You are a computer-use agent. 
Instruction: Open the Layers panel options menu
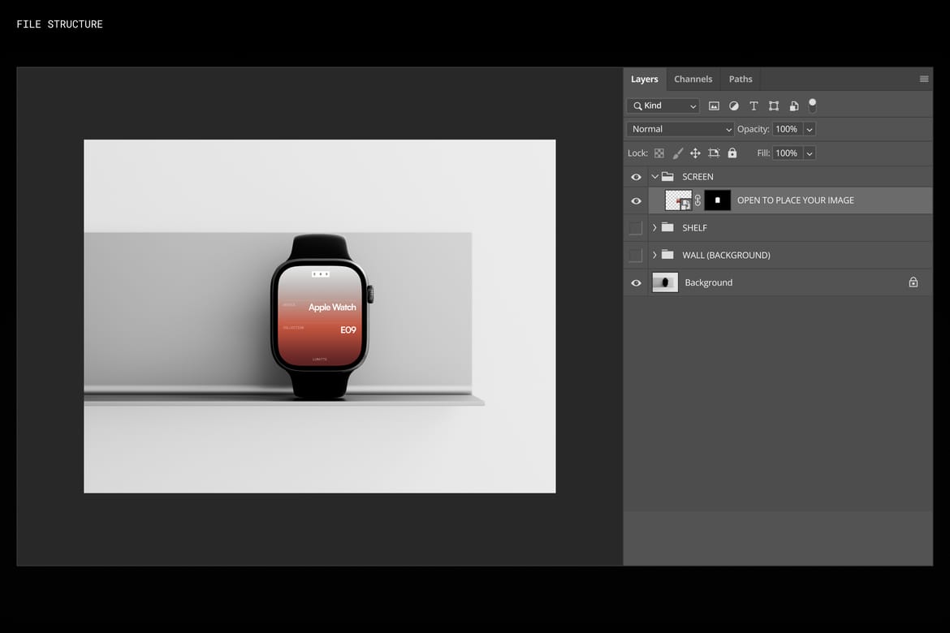(x=924, y=79)
